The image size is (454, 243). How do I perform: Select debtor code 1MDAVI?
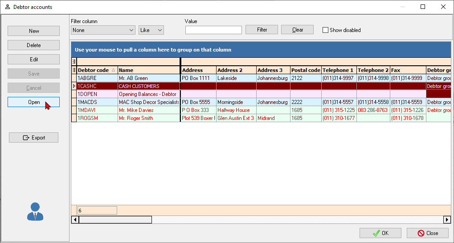(97, 110)
